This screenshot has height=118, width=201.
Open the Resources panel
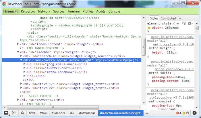[28, 11]
